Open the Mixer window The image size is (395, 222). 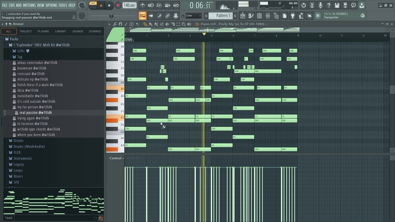click(x=268, y=16)
